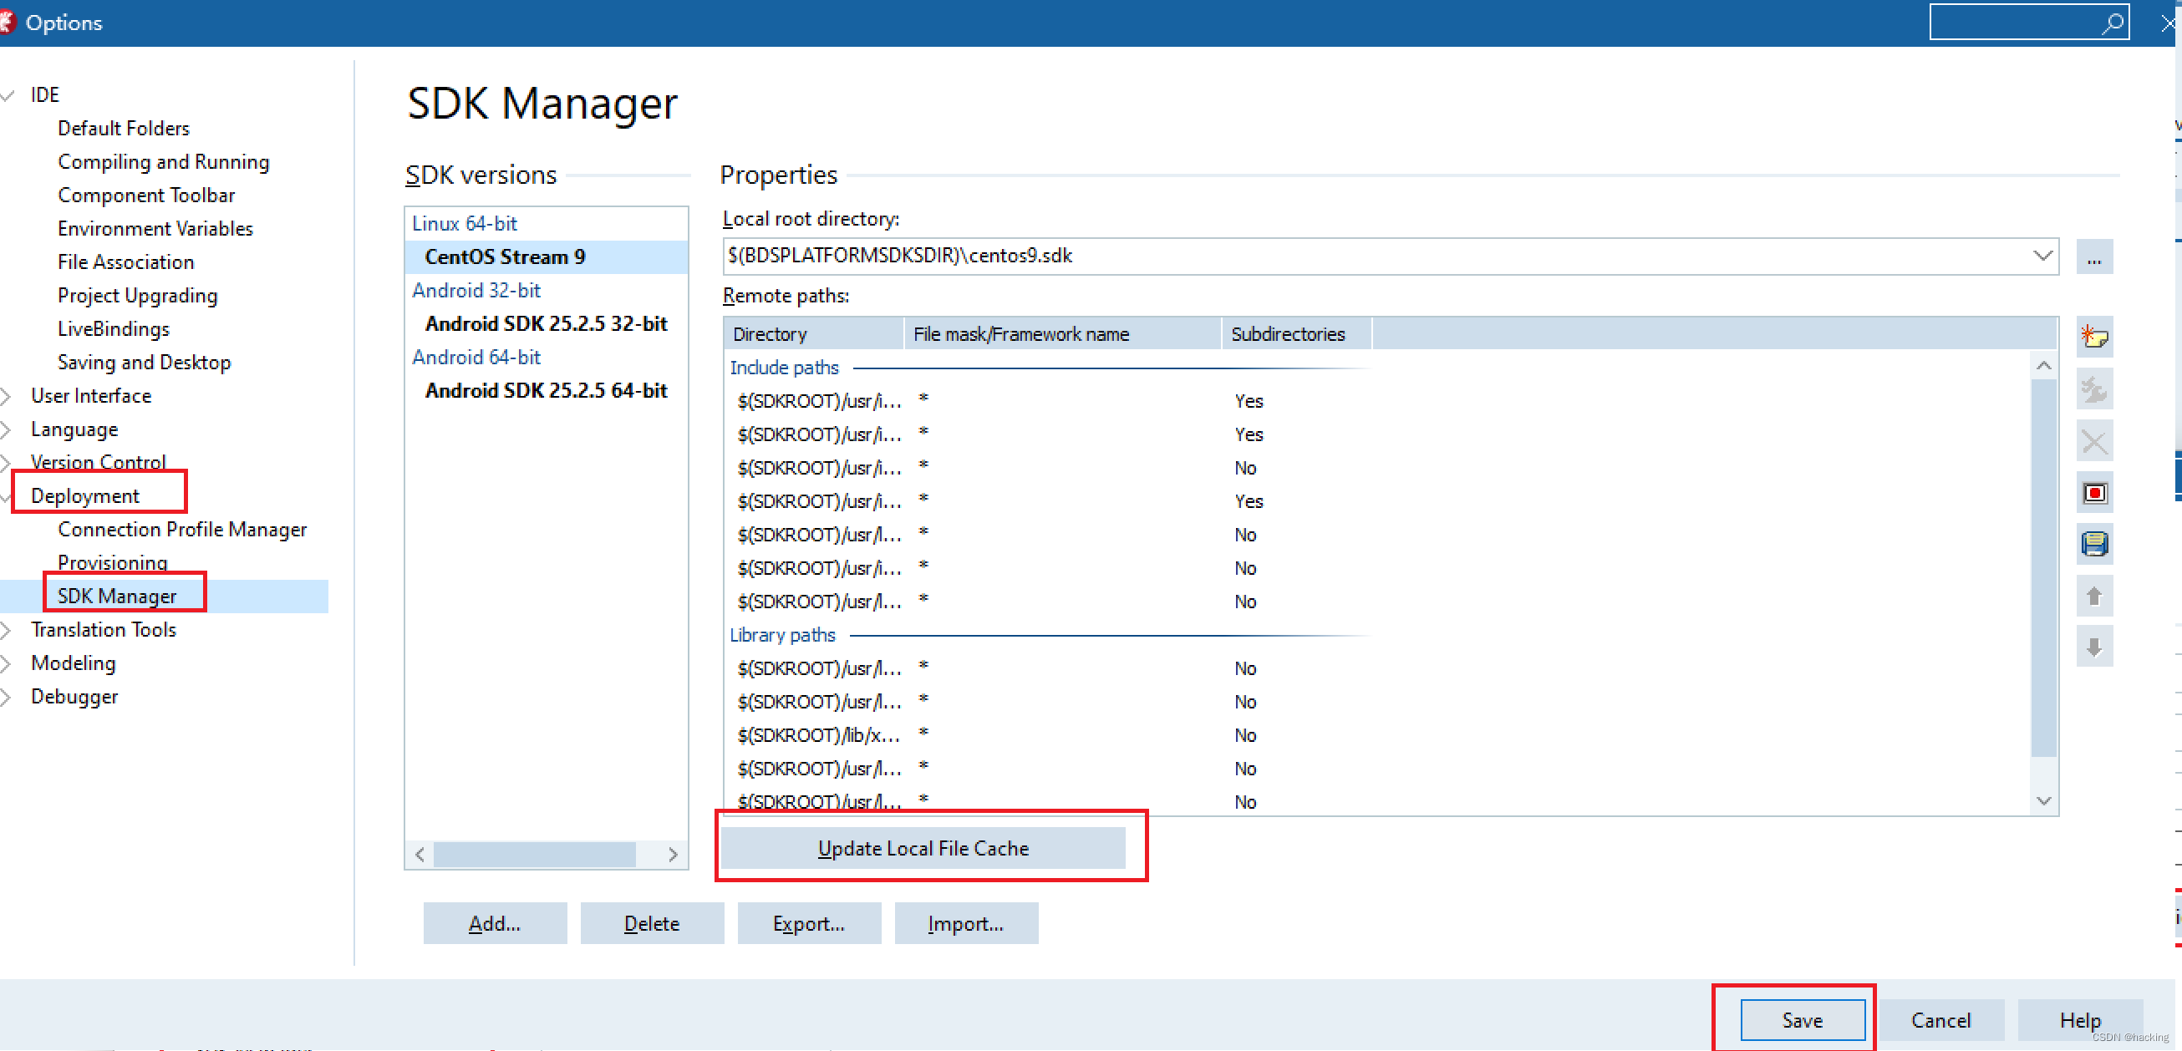Image resolution: width=2182 pixels, height=1051 pixels.
Task: Click the Import... button
Action: click(965, 923)
